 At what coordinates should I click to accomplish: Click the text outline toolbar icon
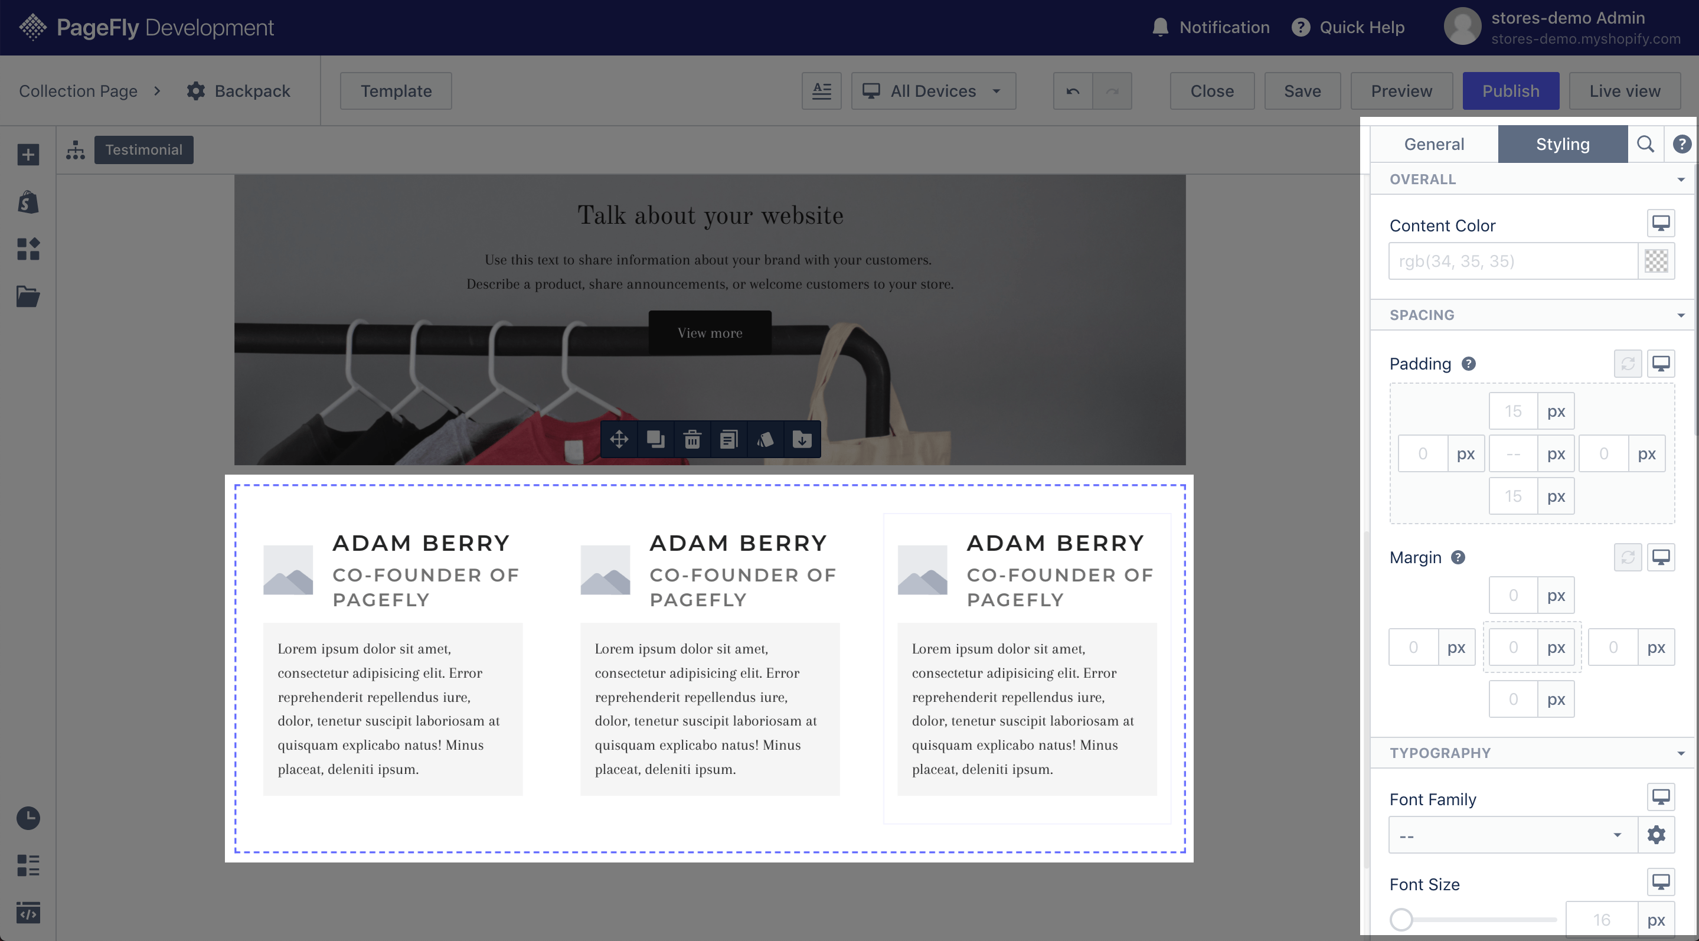coord(821,91)
